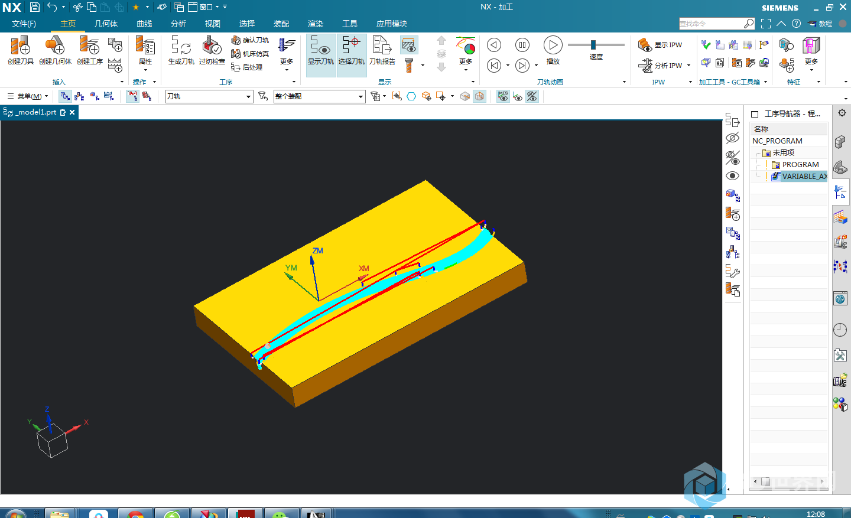Image resolution: width=851 pixels, height=518 pixels.
Task: Switch to machine tool view icon
Action: point(79,96)
